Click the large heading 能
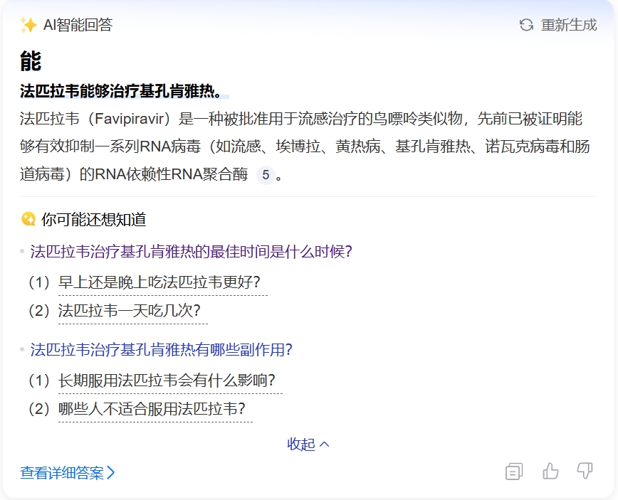 [31, 61]
